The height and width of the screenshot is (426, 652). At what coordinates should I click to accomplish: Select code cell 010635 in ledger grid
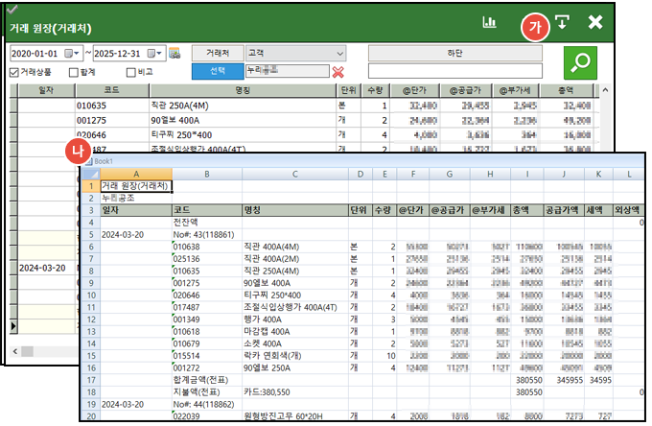pos(112,106)
